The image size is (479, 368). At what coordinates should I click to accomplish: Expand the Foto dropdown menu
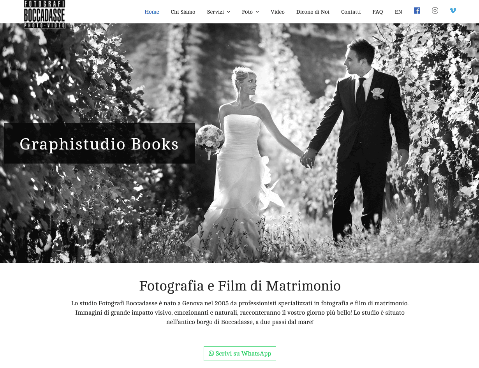[x=250, y=12]
